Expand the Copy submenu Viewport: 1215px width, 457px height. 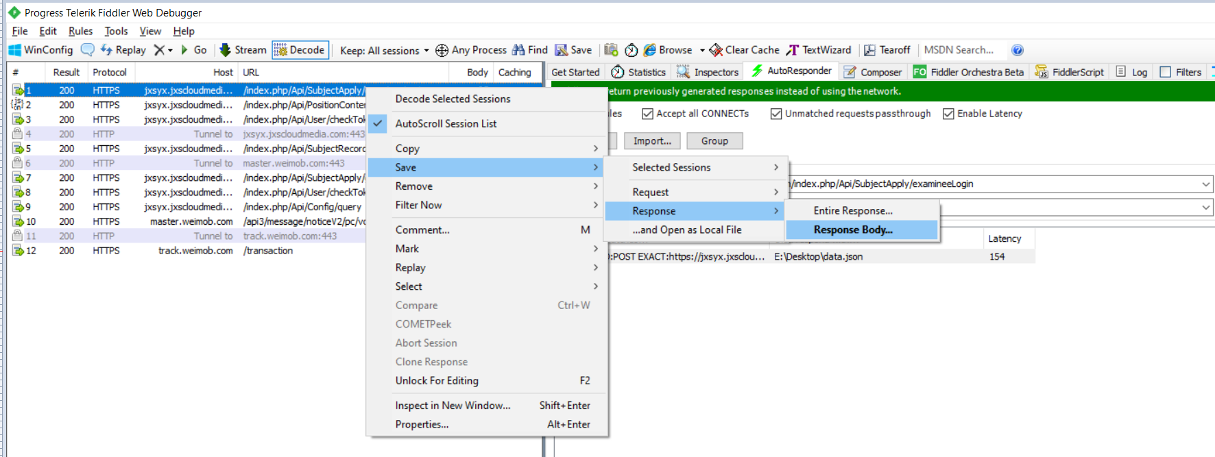click(x=487, y=149)
